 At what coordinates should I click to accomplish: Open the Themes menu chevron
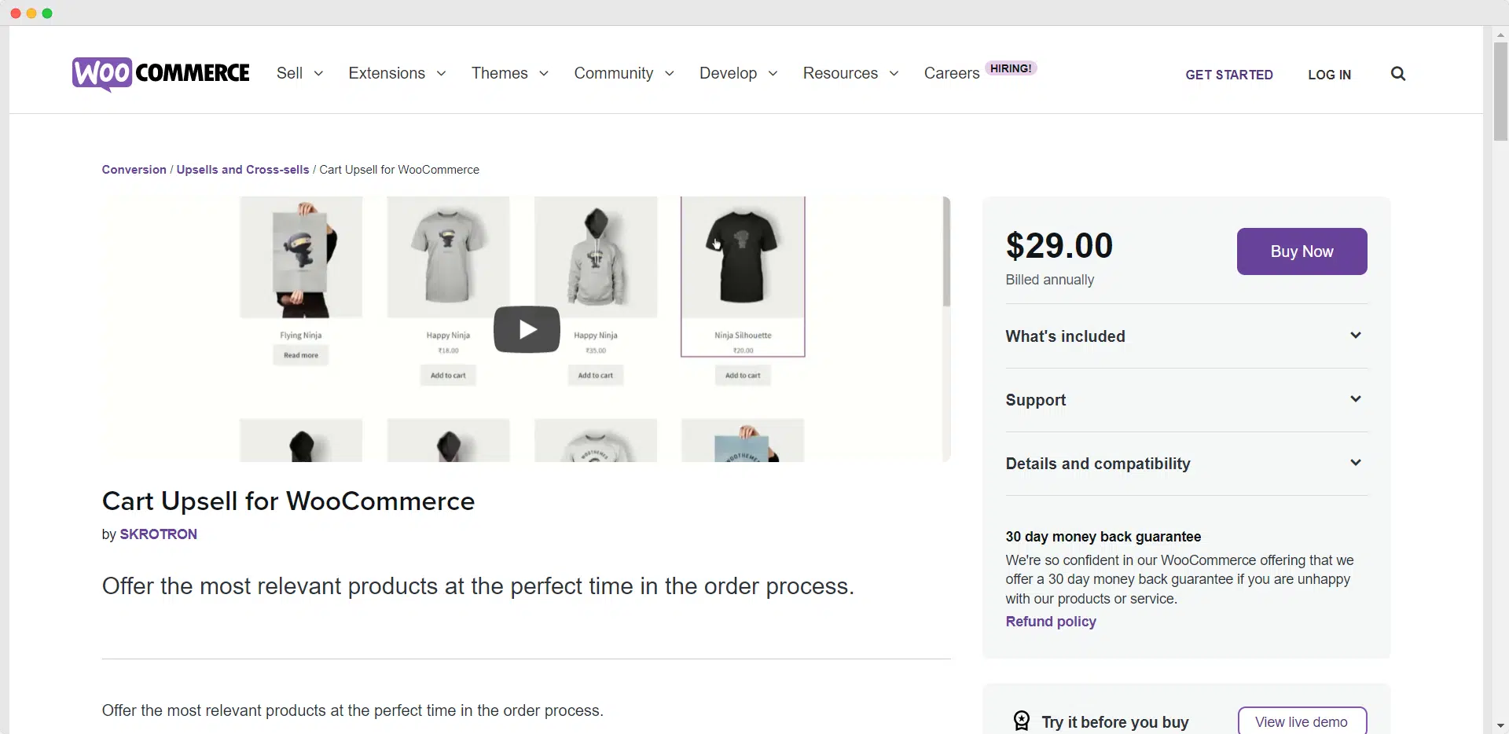(x=544, y=74)
